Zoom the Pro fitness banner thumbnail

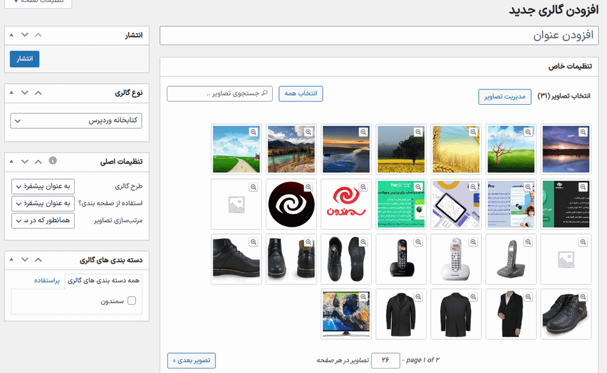(528, 187)
